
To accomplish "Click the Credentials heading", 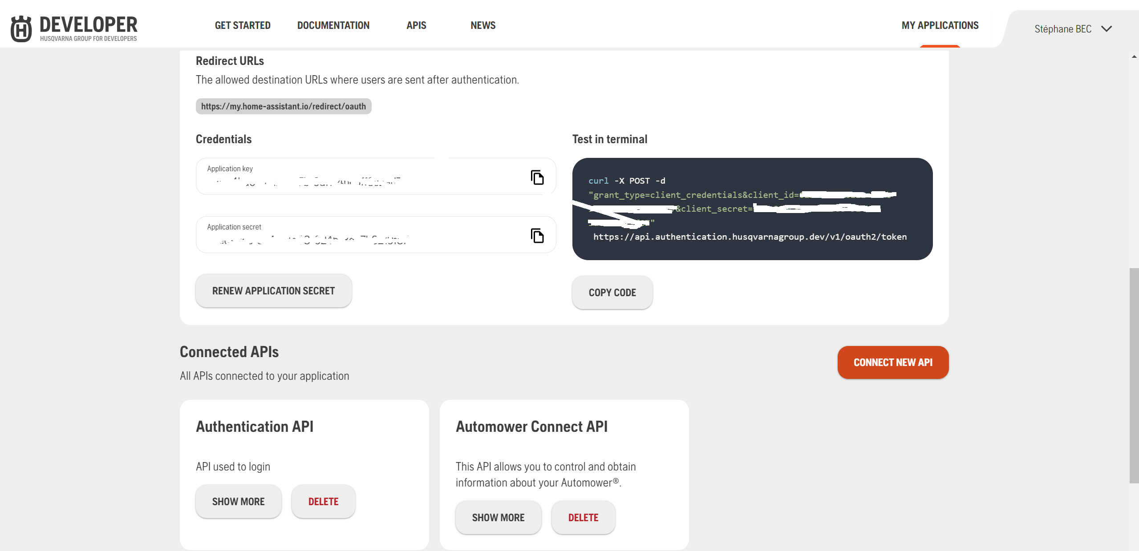I will click(x=223, y=139).
